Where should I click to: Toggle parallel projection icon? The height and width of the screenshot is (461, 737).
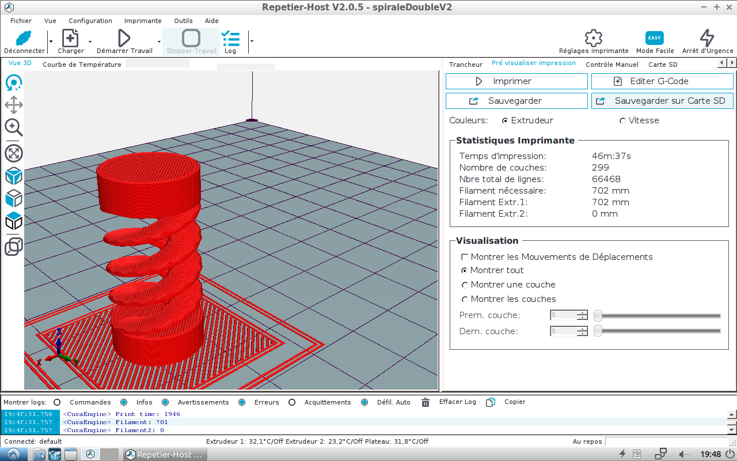tap(14, 247)
